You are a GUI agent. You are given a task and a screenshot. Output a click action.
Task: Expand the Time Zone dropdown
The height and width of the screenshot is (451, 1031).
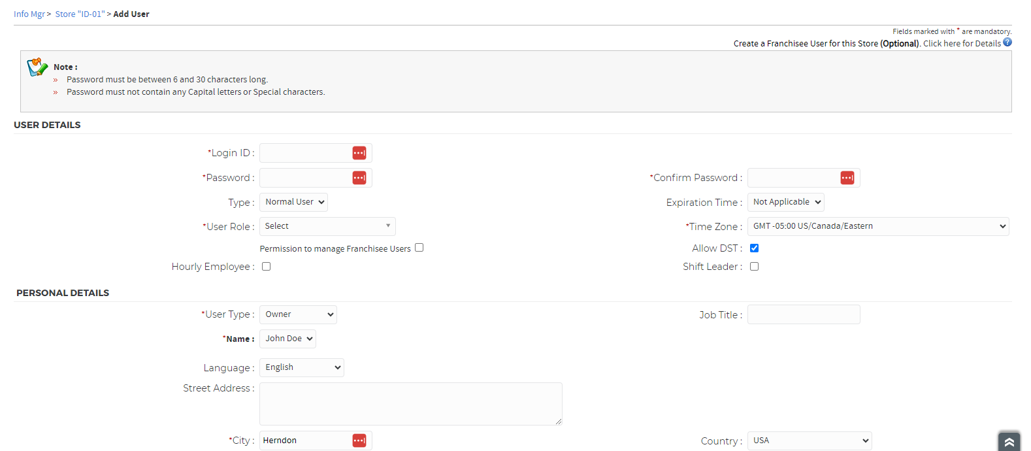pos(878,226)
